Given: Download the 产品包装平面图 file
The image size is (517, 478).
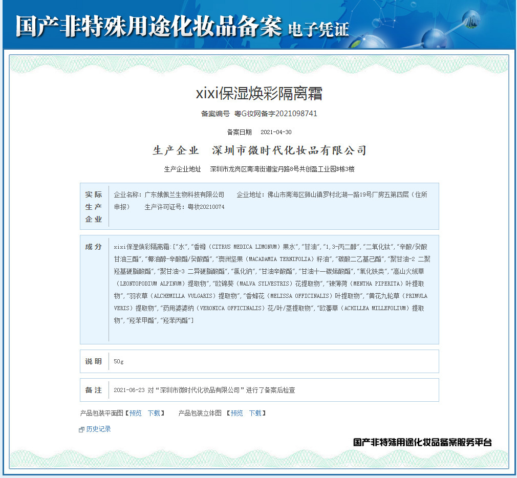Looking at the screenshot, I should 154,413.
